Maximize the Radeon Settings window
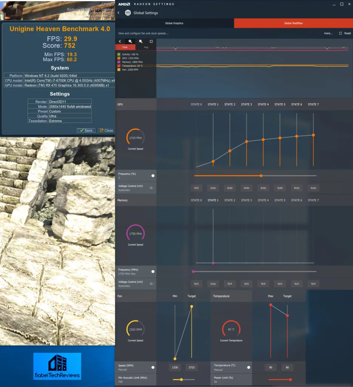Screen dimensions: 353x387 342,4
